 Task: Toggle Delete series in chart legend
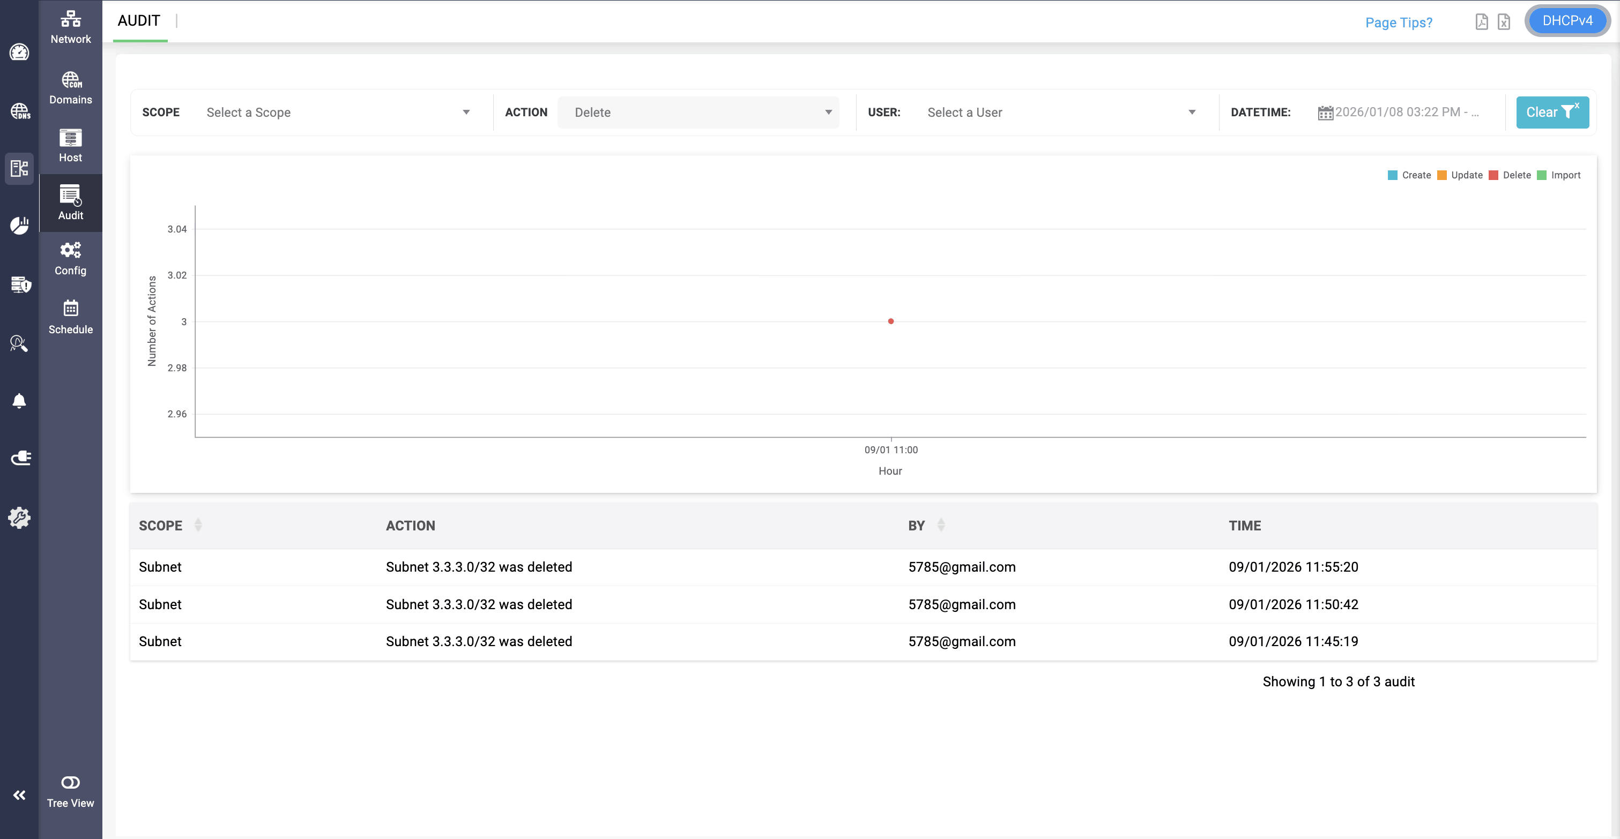coord(1510,175)
